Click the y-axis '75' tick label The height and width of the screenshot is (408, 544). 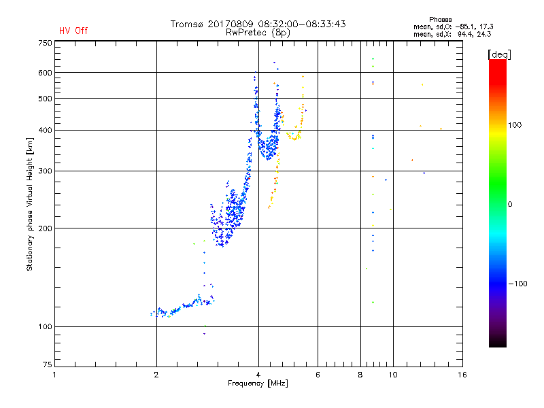(x=48, y=364)
